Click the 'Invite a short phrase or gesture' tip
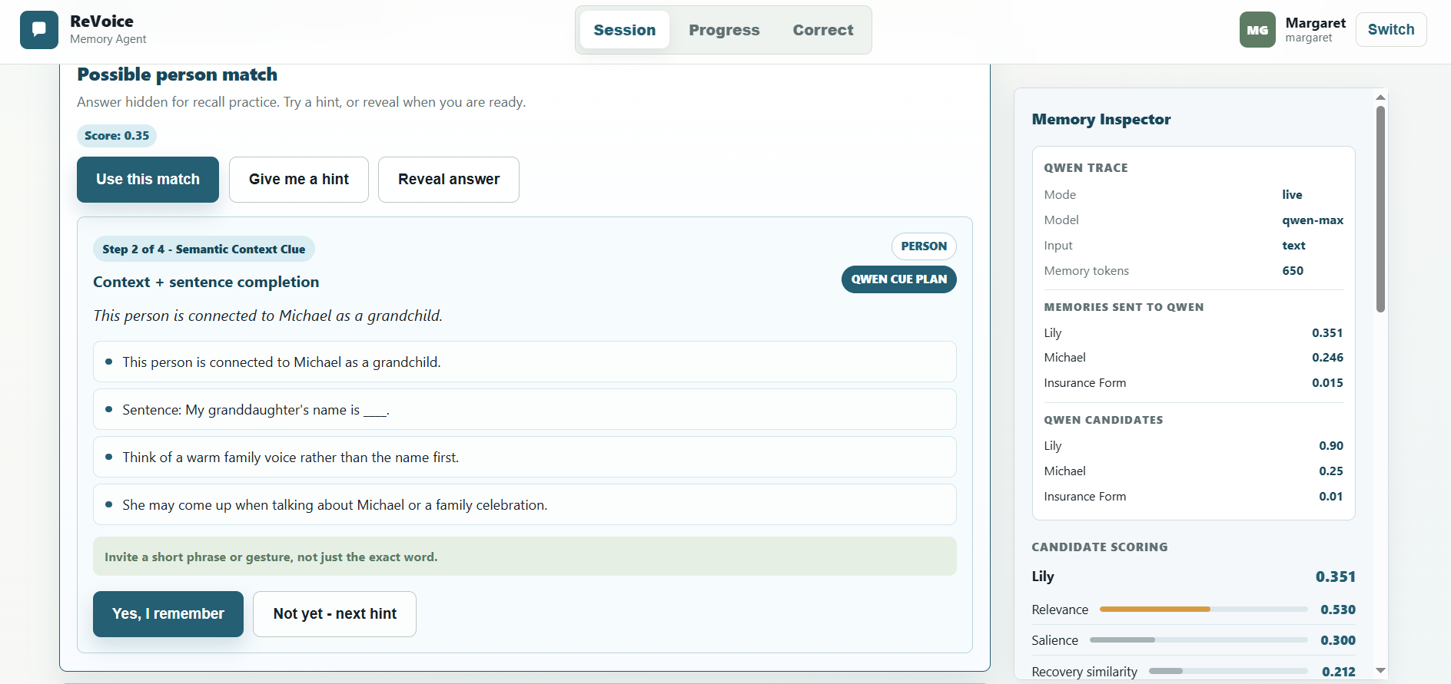 (525, 557)
